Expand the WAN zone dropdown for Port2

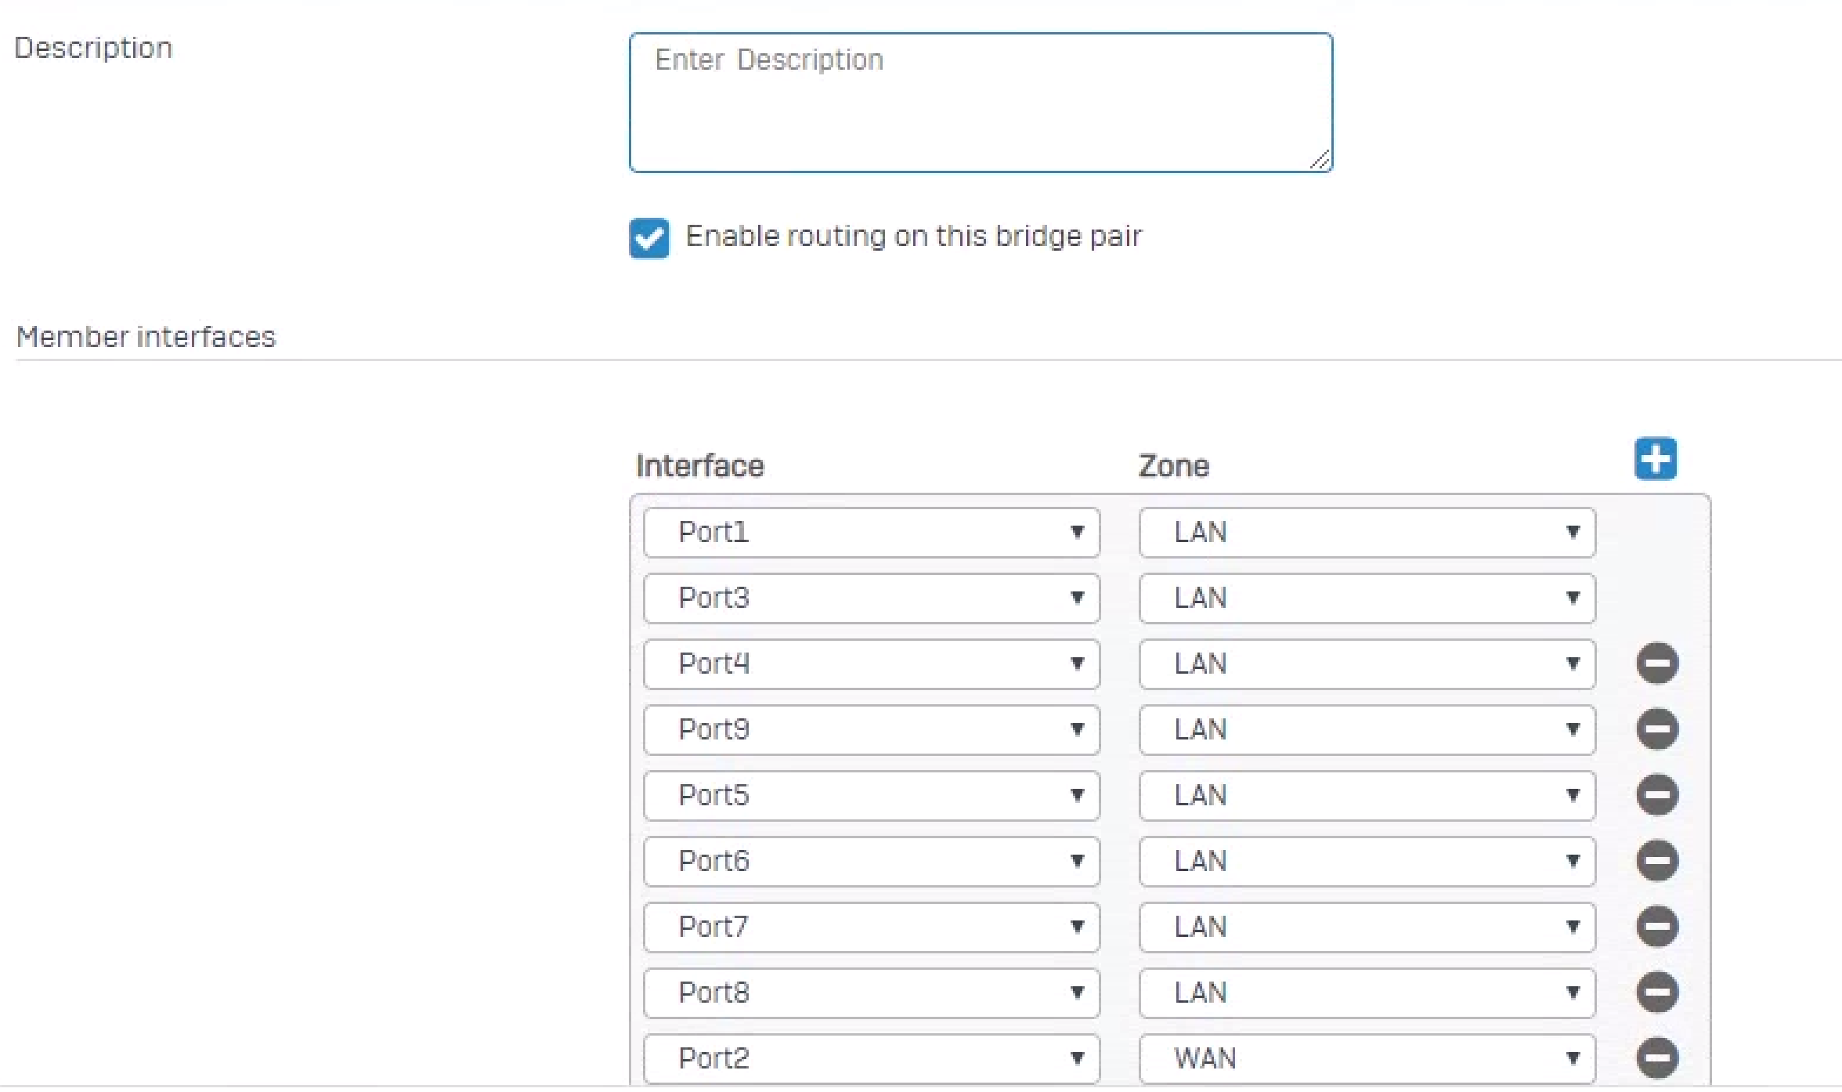coord(1367,1058)
